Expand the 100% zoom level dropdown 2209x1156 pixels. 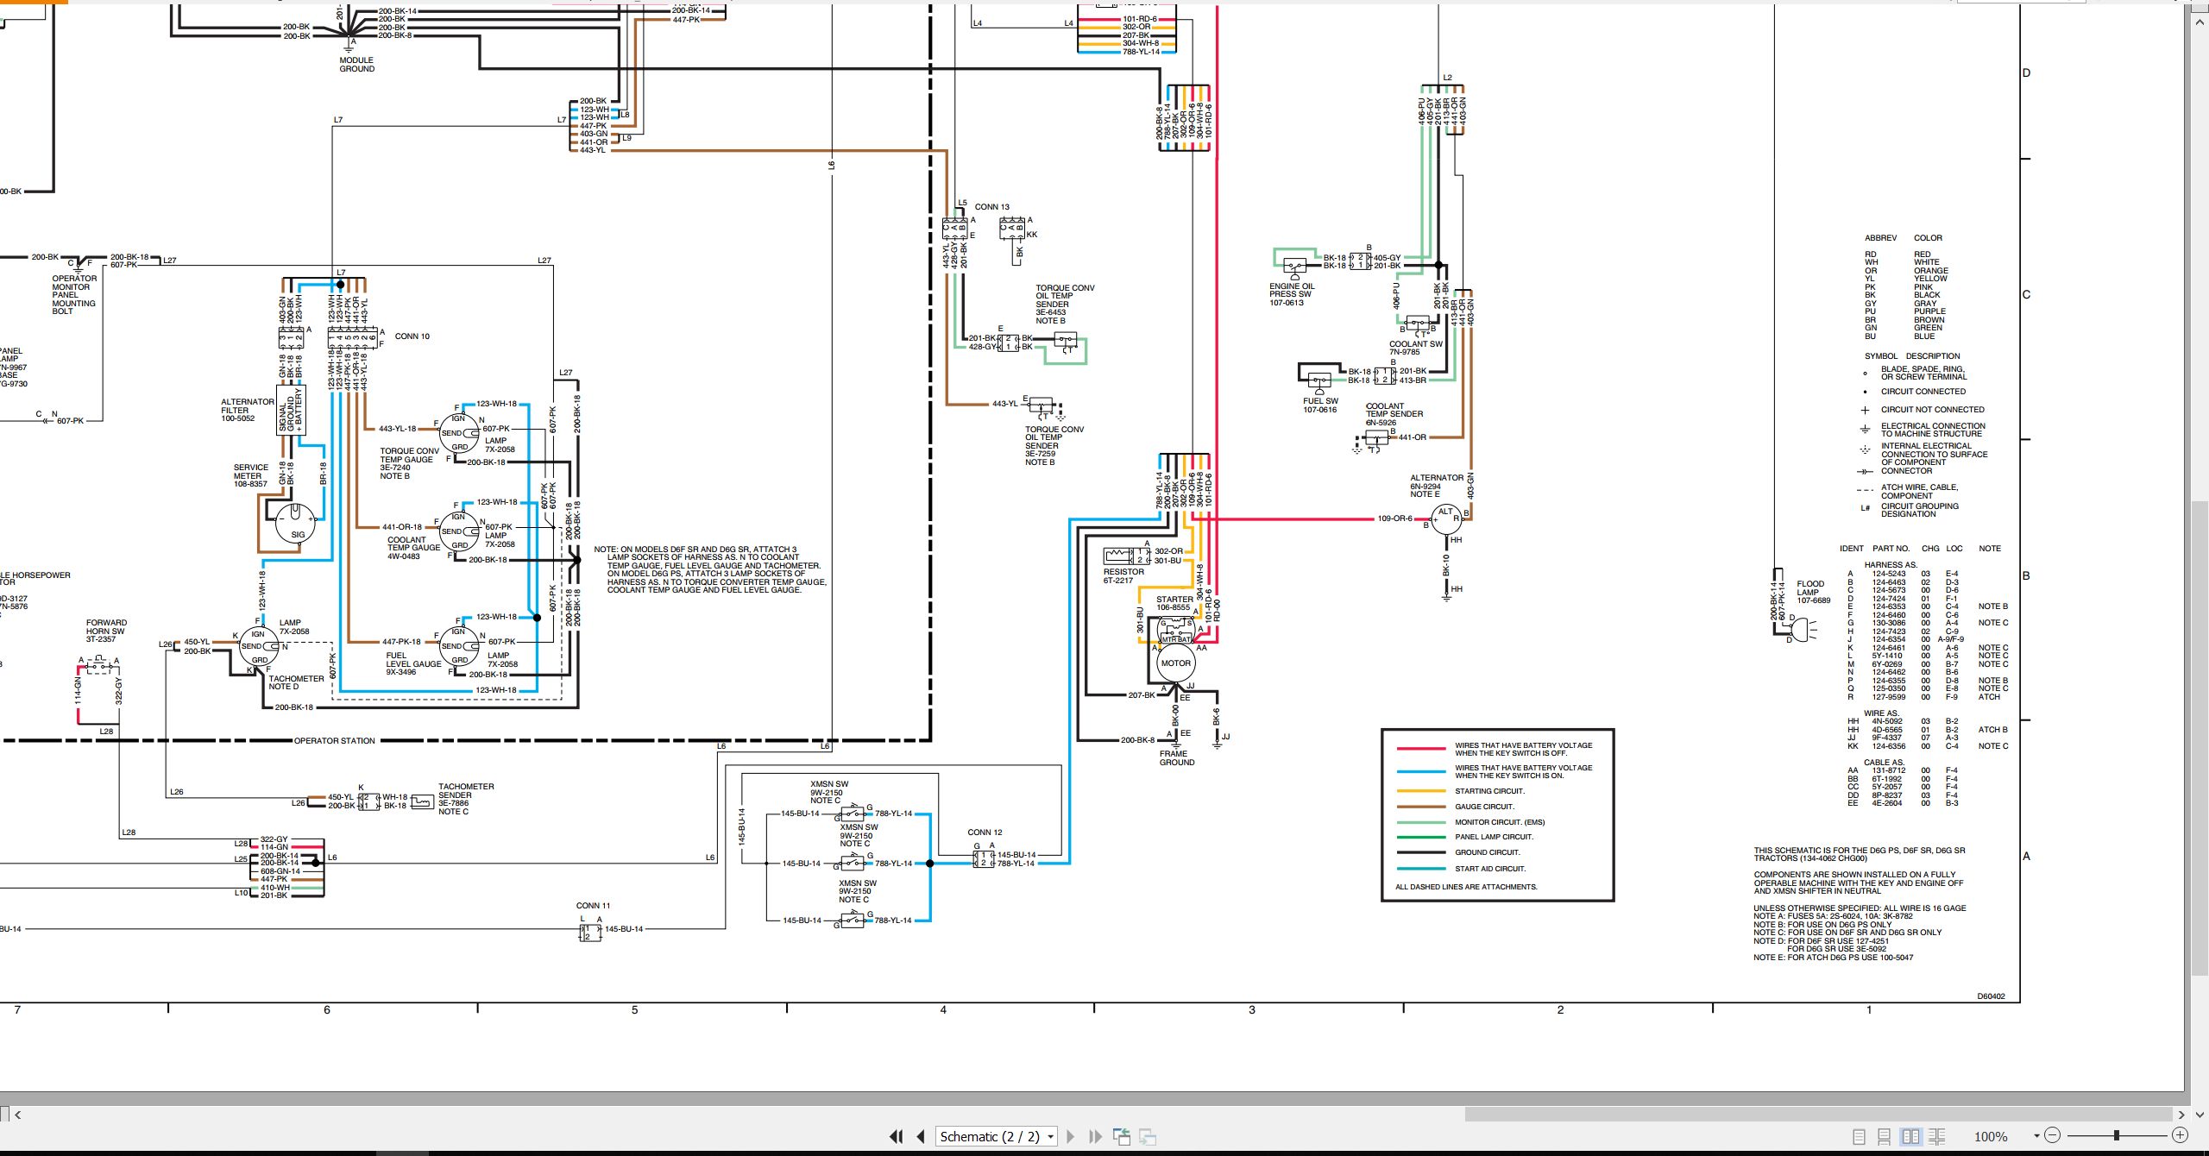pyautogui.click(x=2036, y=1136)
